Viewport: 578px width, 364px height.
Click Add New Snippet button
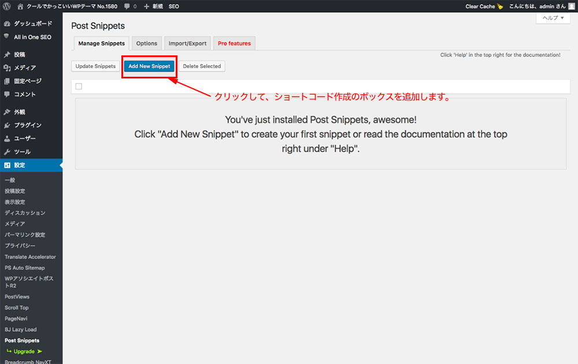149,66
